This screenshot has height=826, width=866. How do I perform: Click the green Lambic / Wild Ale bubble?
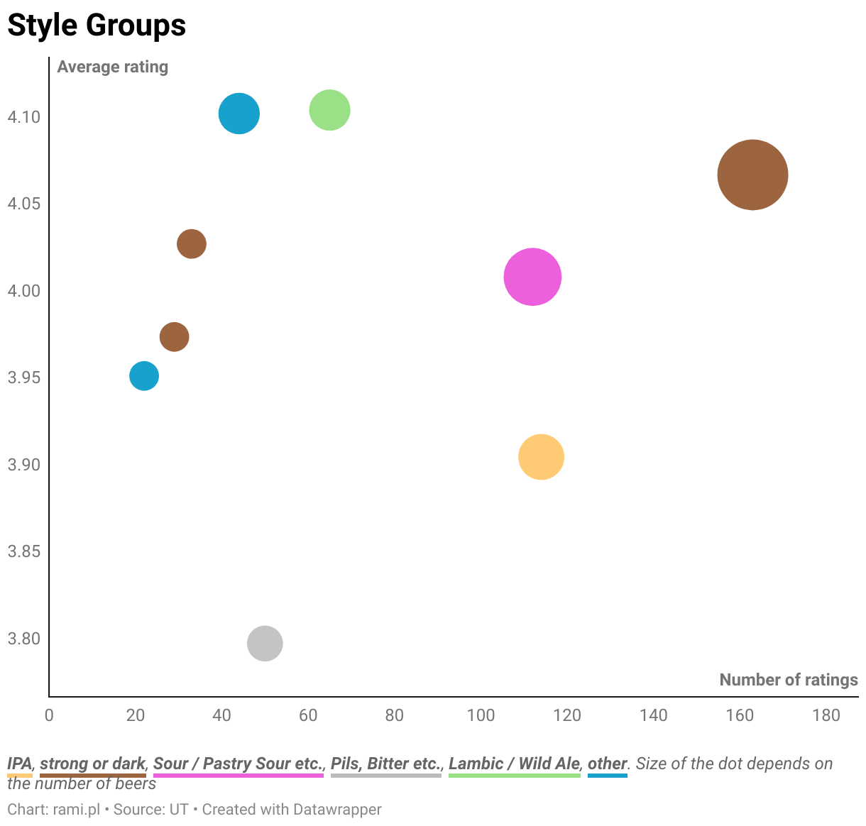pyautogui.click(x=329, y=111)
